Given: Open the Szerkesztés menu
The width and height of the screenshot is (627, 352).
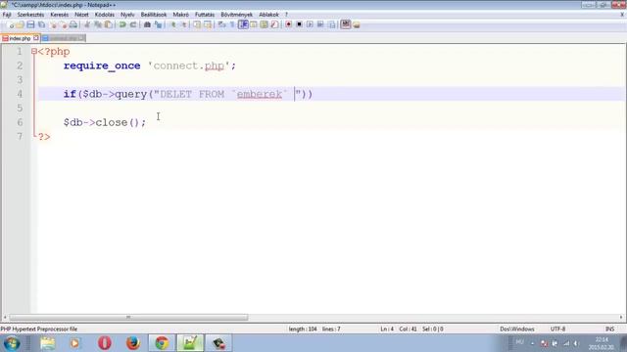Looking at the screenshot, I should tap(30, 15).
